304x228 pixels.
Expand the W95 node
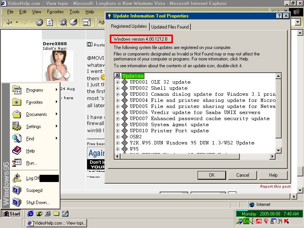coord(117,149)
